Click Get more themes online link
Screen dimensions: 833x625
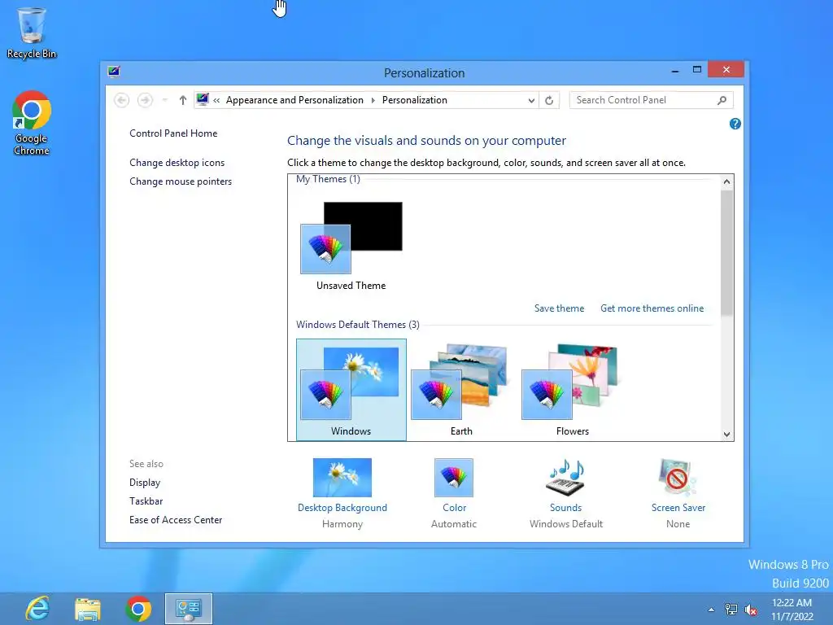tap(652, 308)
